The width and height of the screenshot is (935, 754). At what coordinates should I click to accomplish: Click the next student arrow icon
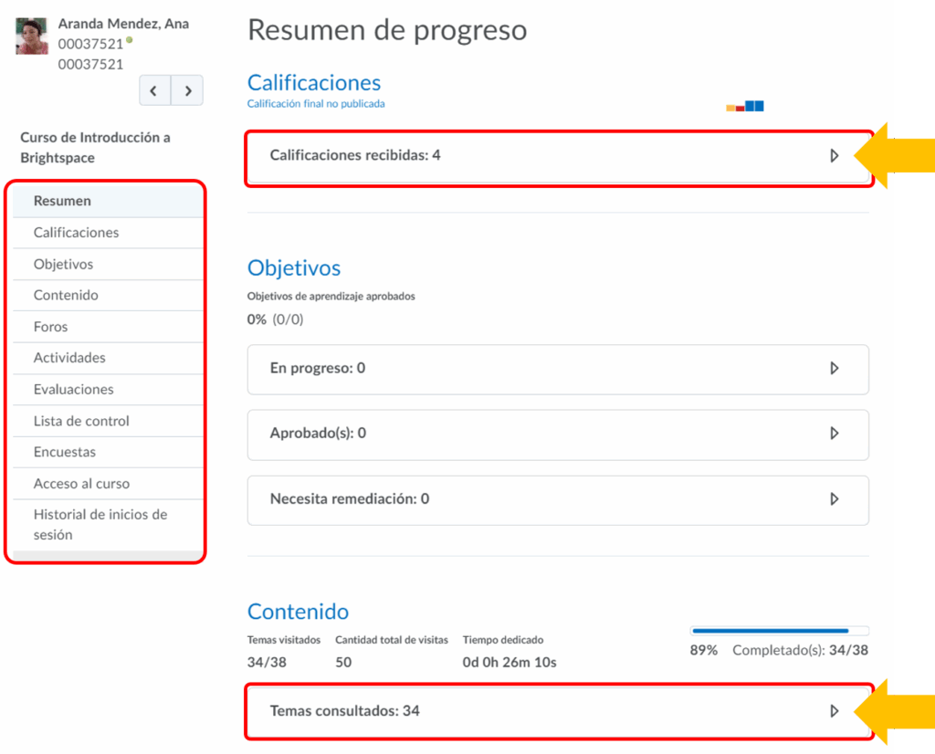point(187,91)
